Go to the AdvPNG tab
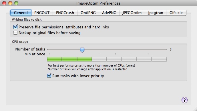197x111 pixels. pyautogui.click(x=109, y=13)
